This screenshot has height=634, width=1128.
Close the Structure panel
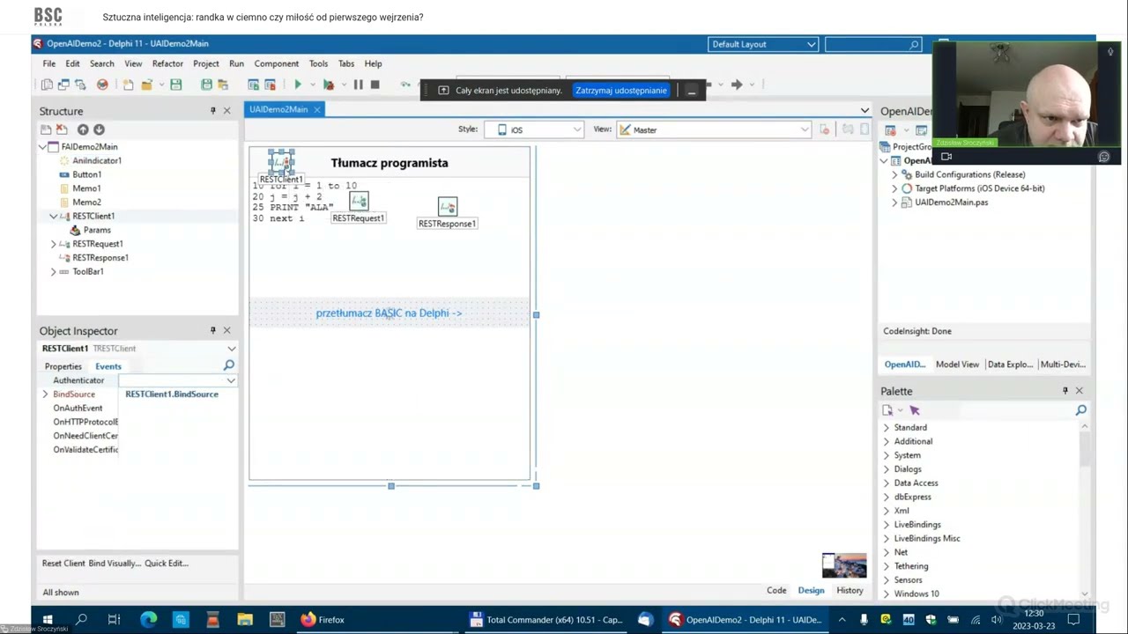tap(226, 111)
